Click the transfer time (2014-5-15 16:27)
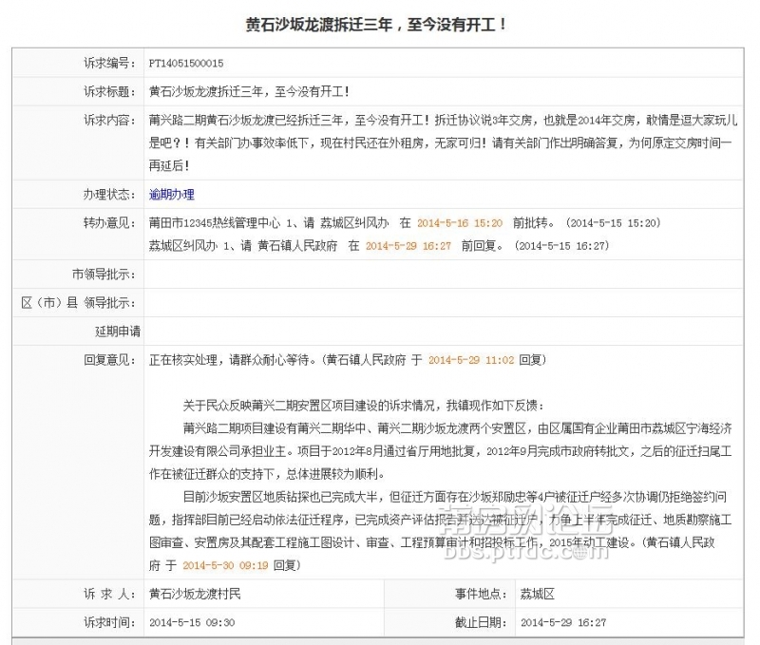 point(561,246)
